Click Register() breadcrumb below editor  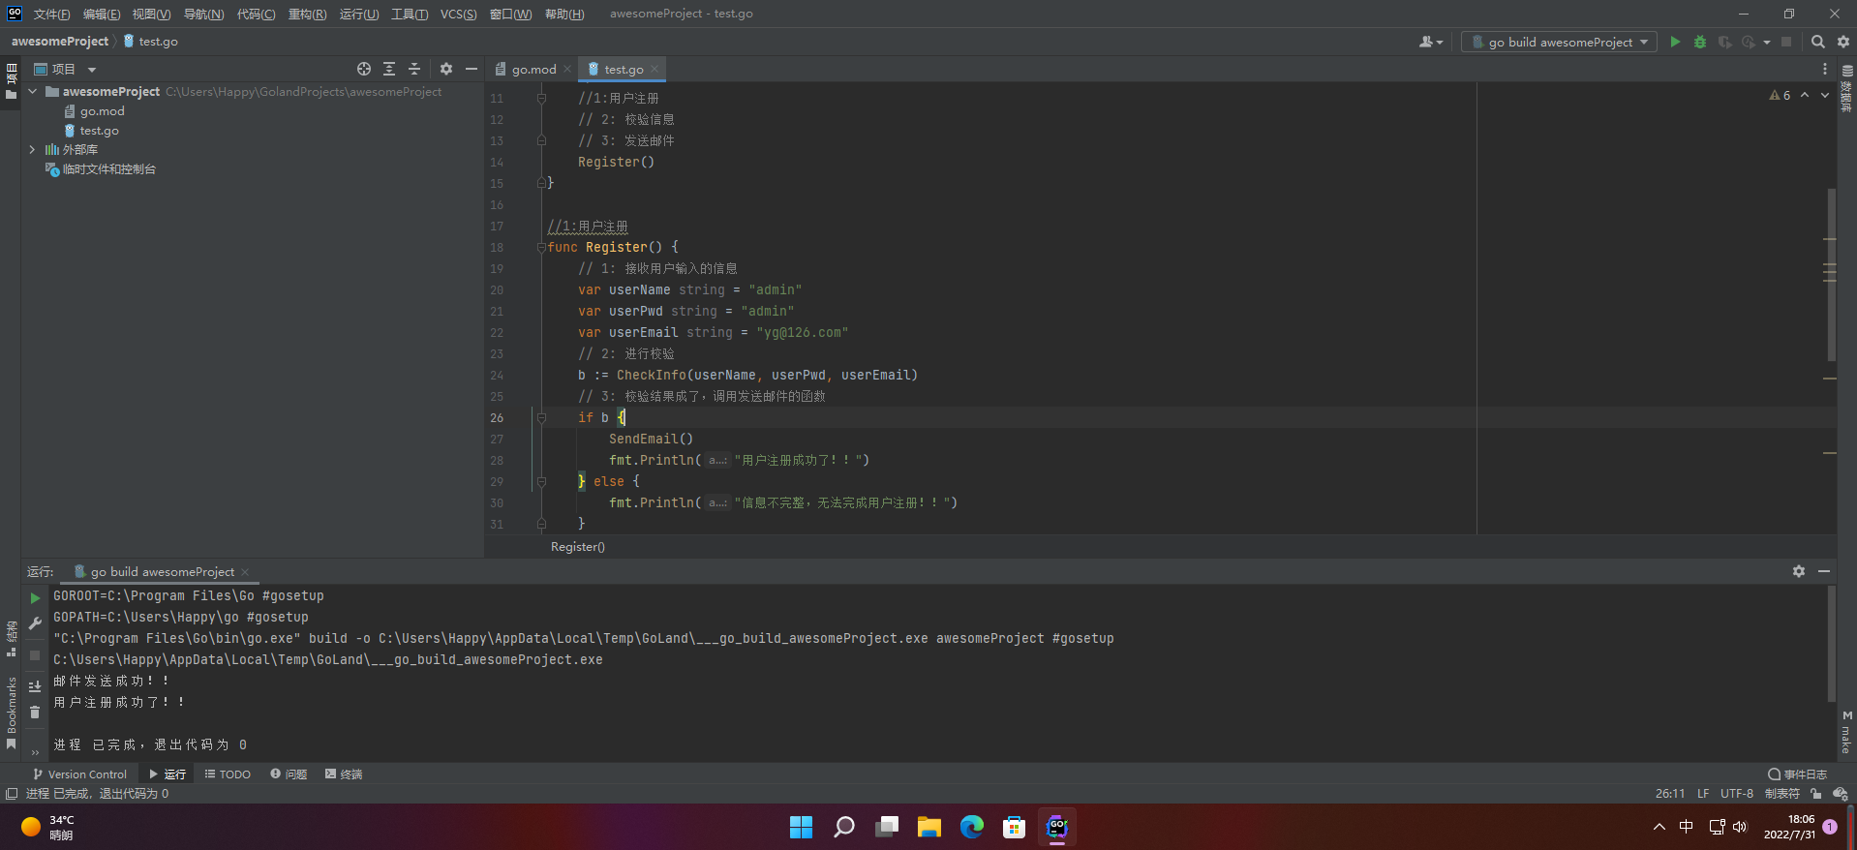point(578,547)
